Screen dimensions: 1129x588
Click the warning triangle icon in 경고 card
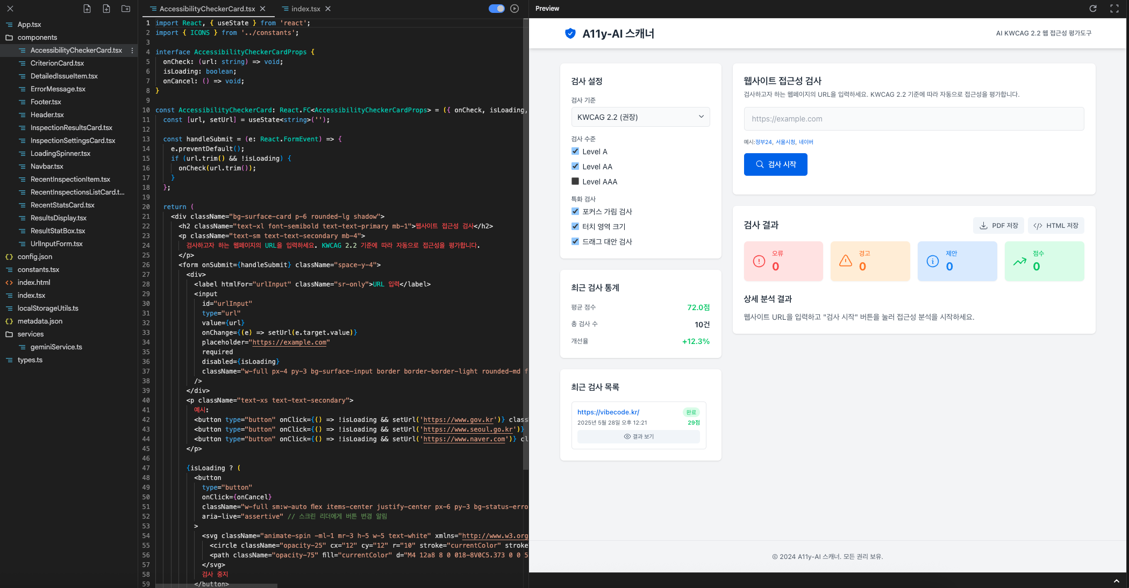tap(846, 261)
